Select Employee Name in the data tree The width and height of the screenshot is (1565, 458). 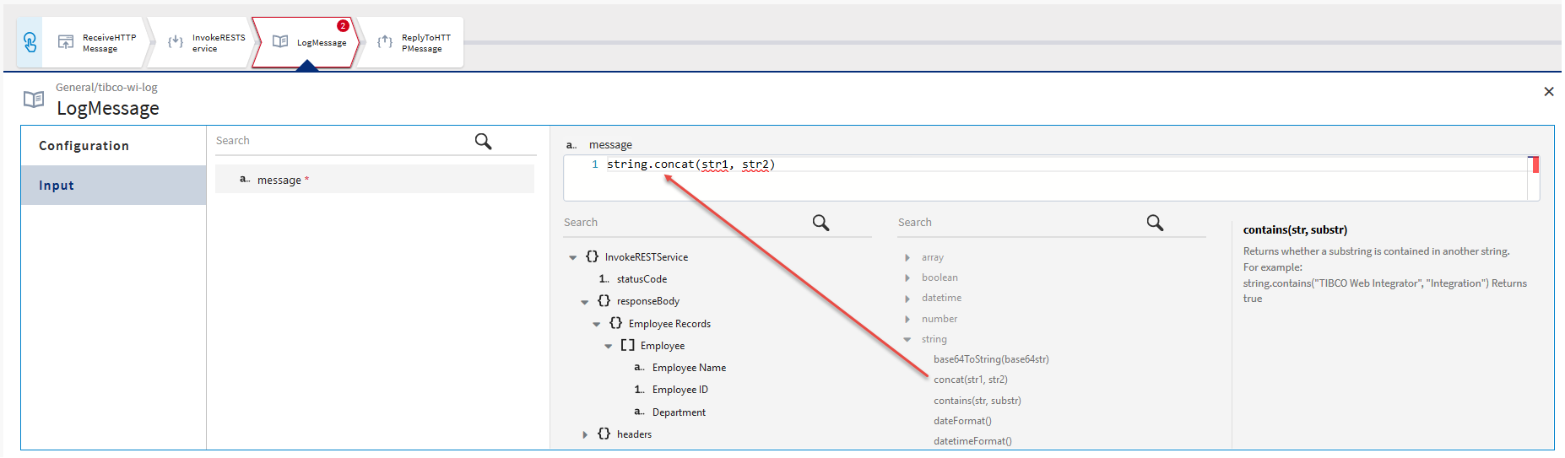click(688, 368)
